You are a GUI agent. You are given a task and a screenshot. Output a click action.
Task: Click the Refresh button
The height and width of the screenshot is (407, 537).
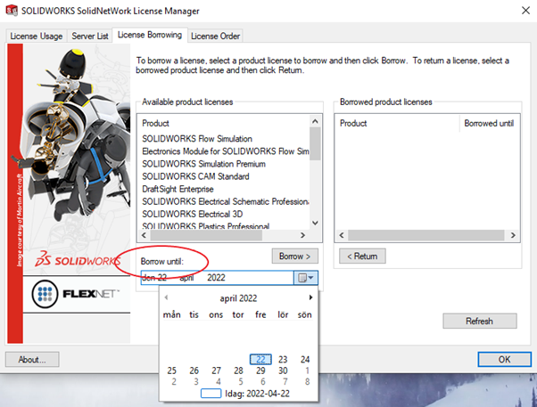[479, 321]
